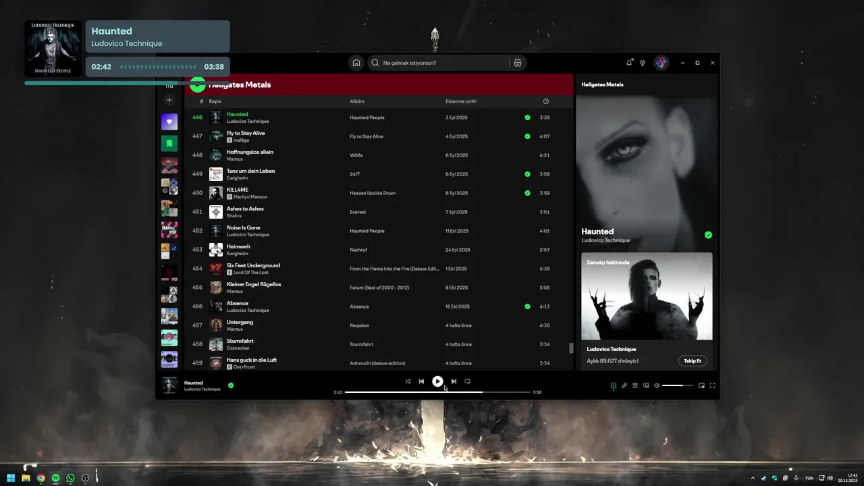
Task: Select the Untergang track
Action: (240, 322)
